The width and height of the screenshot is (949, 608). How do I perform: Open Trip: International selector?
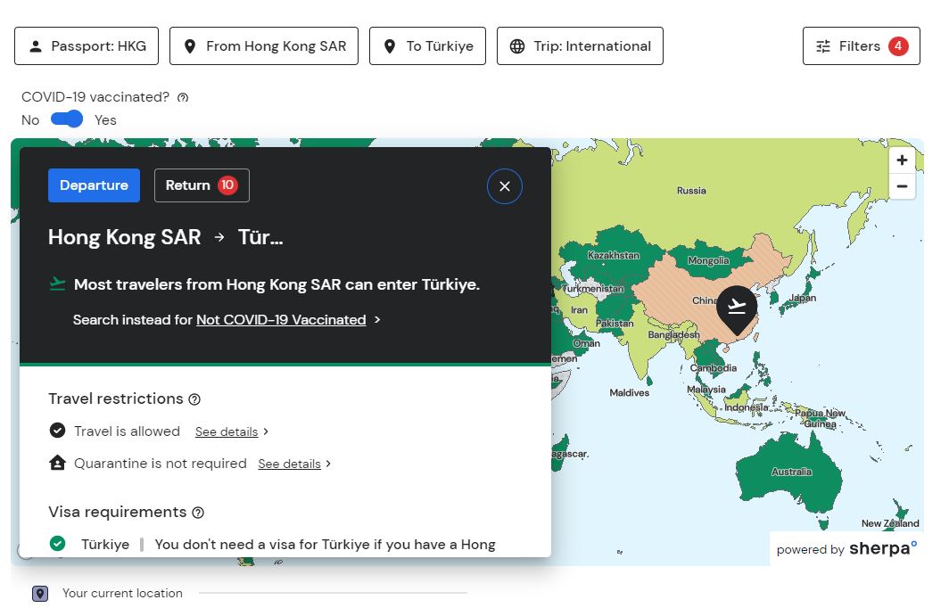580,46
